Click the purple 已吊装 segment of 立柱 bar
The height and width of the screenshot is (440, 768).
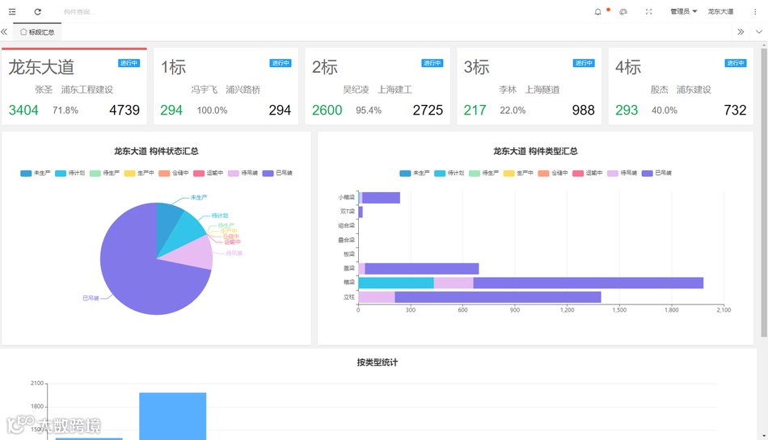(x=498, y=297)
